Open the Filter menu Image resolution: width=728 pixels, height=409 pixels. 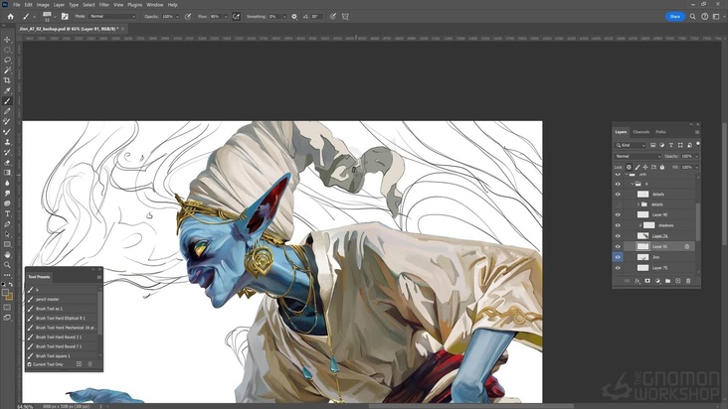[x=104, y=5]
